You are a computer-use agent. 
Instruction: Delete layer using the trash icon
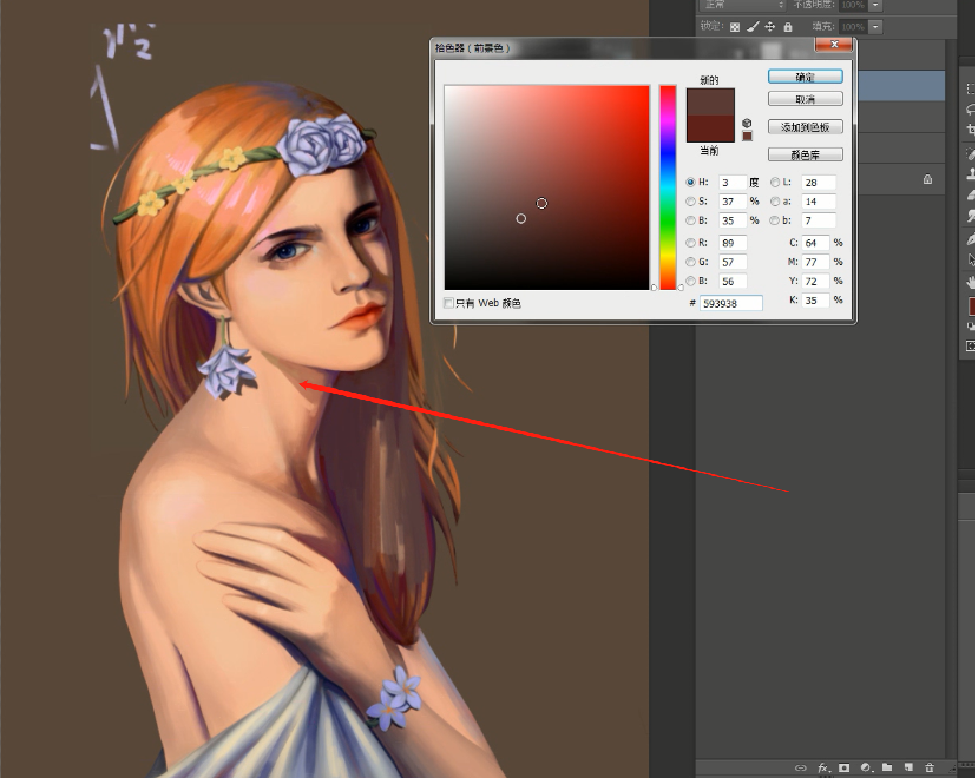pyautogui.click(x=930, y=767)
